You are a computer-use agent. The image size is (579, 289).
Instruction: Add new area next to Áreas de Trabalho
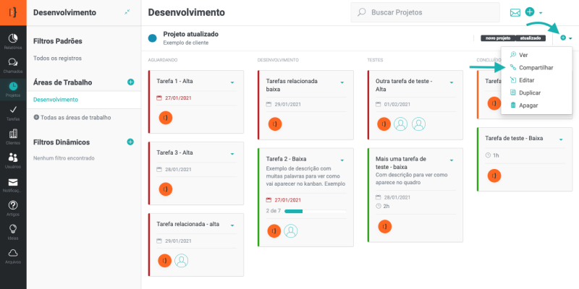tap(130, 82)
